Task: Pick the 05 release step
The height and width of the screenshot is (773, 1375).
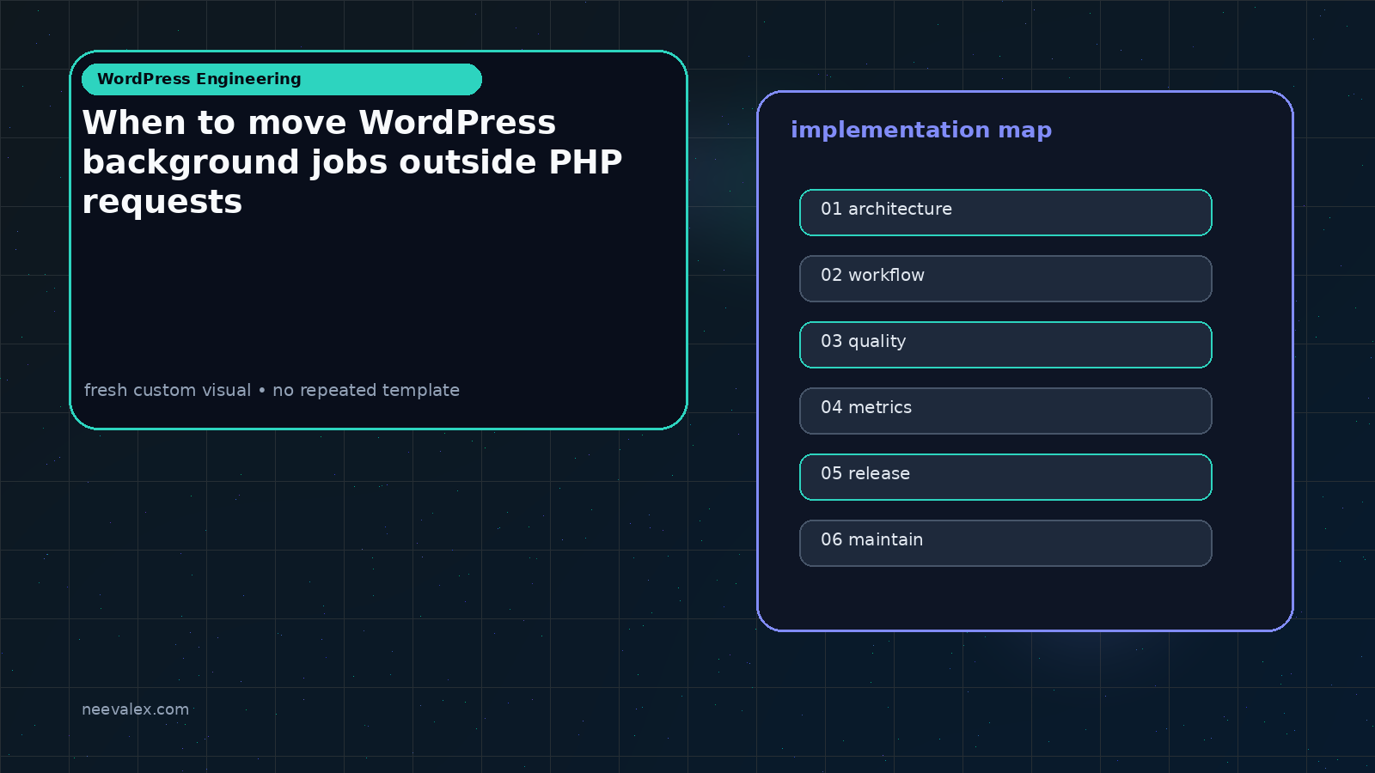Action: (1005, 477)
